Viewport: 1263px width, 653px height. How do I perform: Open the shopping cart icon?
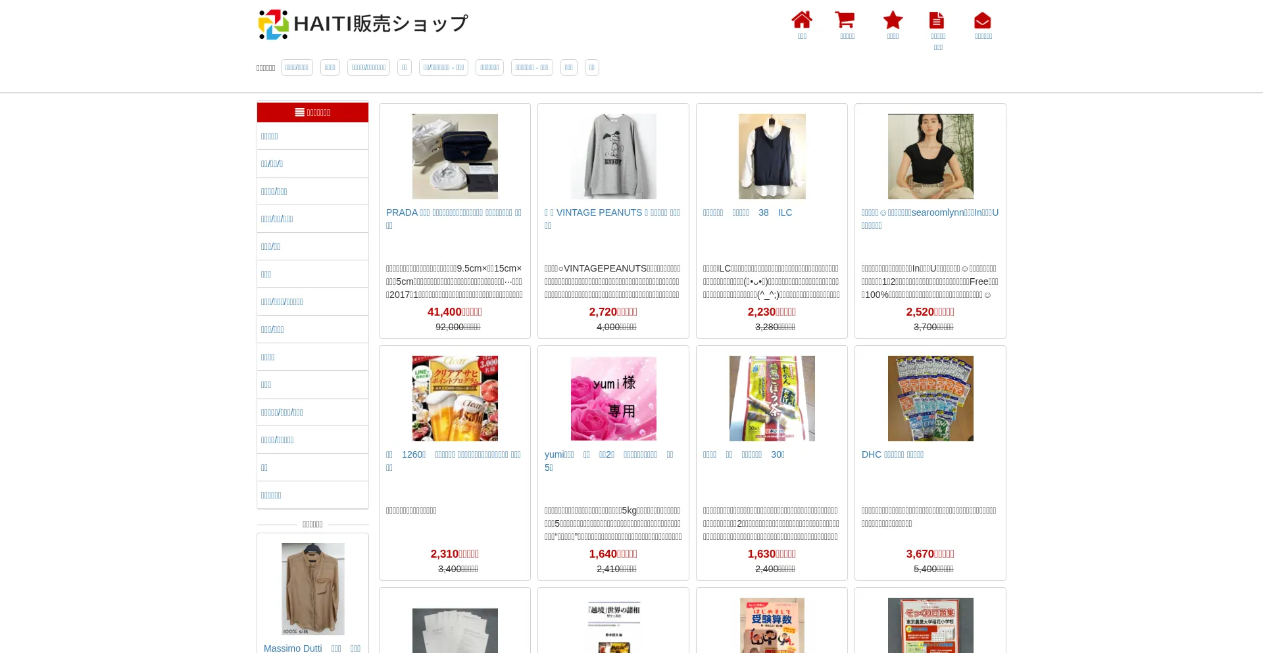(x=845, y=20)
